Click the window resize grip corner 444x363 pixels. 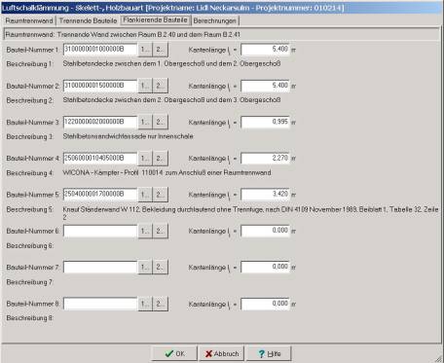point(439,359)
